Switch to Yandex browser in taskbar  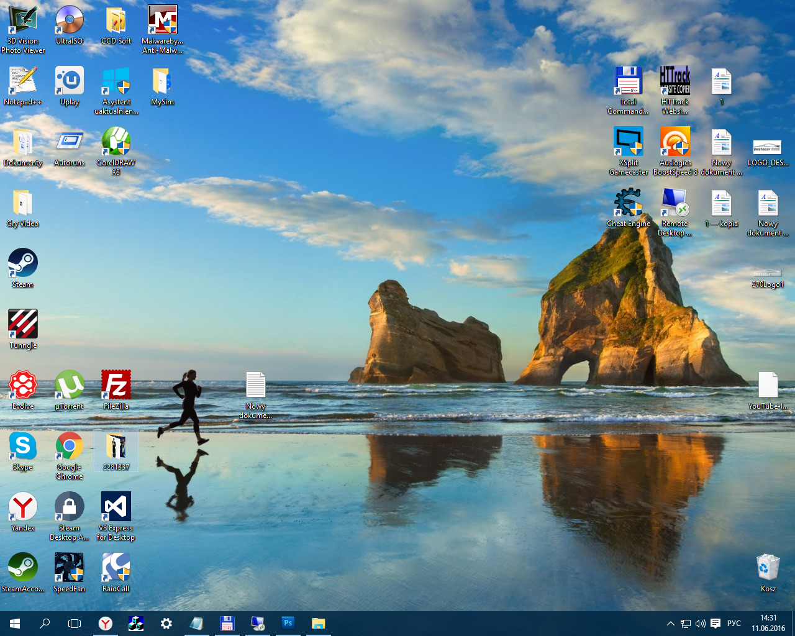click(106, 624)
